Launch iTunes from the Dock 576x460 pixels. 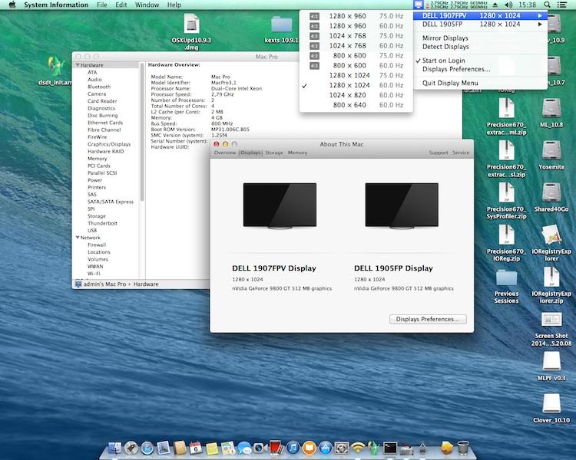pyautogui.click(x=293, y=448)
